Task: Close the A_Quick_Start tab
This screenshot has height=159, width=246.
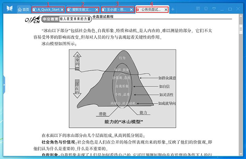Action: (x=62, y=10)
